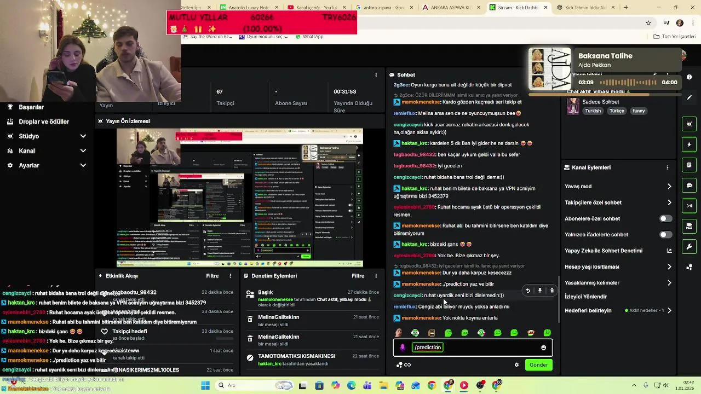Viewport: 701px width, 394px height.
Task: Delete the hovered chat message
Action: [552, 291]
